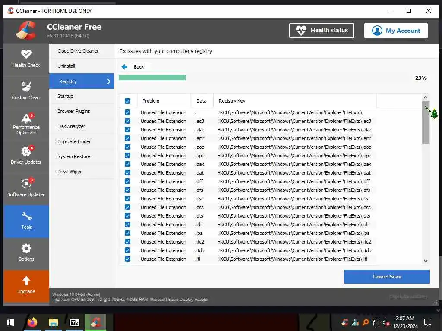Screen dimensions: 442x331
Task: Click the Christmas tree decoration icon
Action: [434, 114]
